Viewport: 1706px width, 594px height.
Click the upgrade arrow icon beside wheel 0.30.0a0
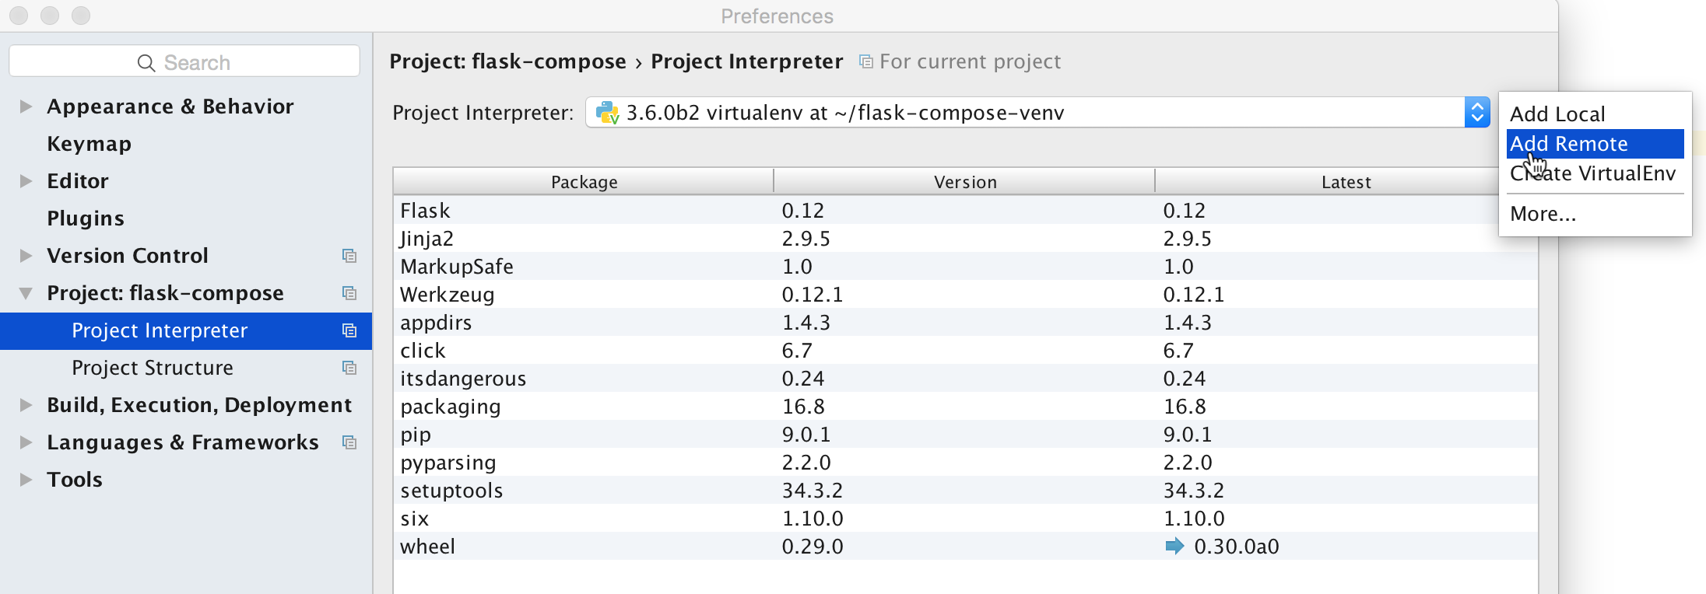pos(1174,546)
